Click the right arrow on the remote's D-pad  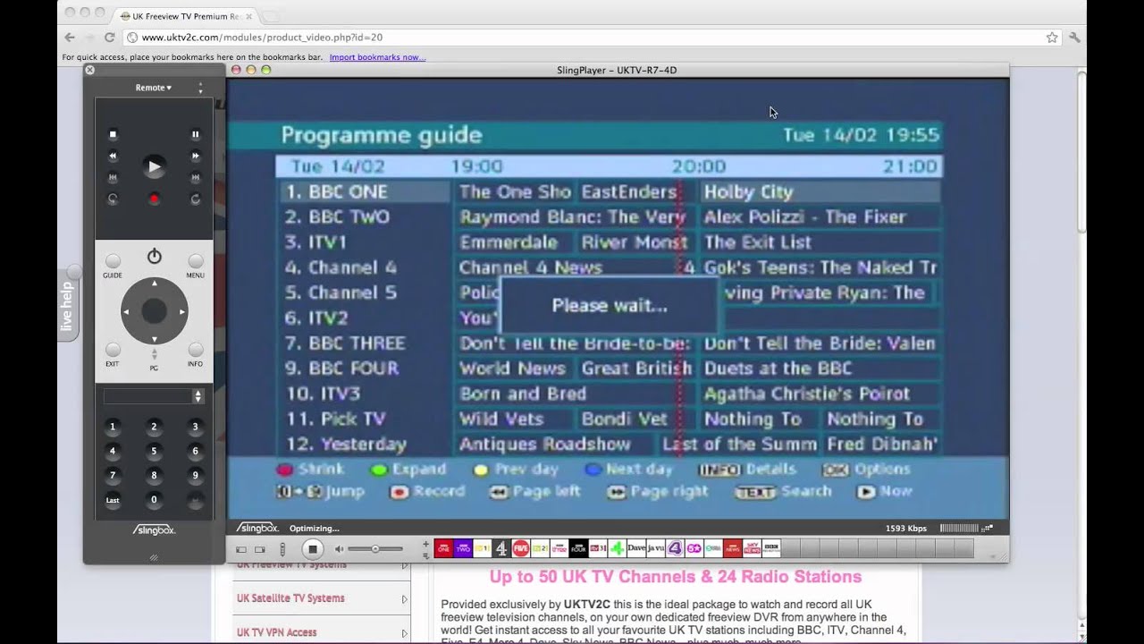pyautogui.click(x=181, y=311)
